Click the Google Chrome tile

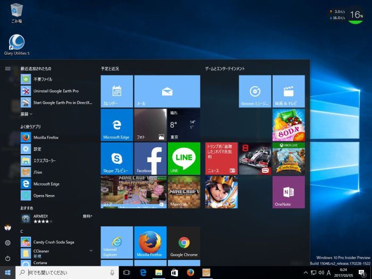(x=184, y=242)
